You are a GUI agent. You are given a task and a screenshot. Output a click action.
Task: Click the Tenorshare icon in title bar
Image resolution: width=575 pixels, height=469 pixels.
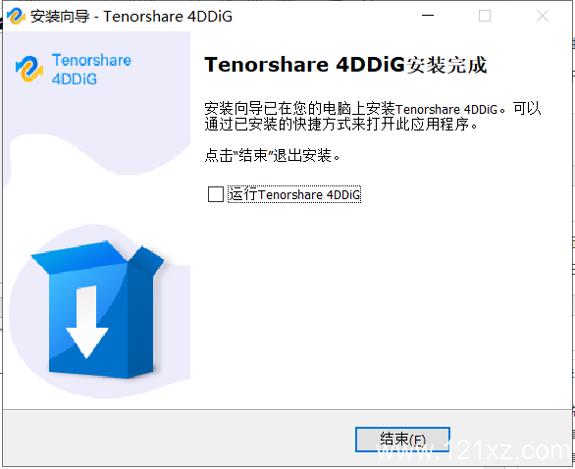[x=16, y=16]
